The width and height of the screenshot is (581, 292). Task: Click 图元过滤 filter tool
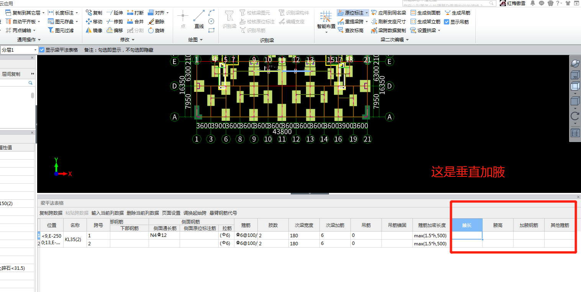pos(61,30)
